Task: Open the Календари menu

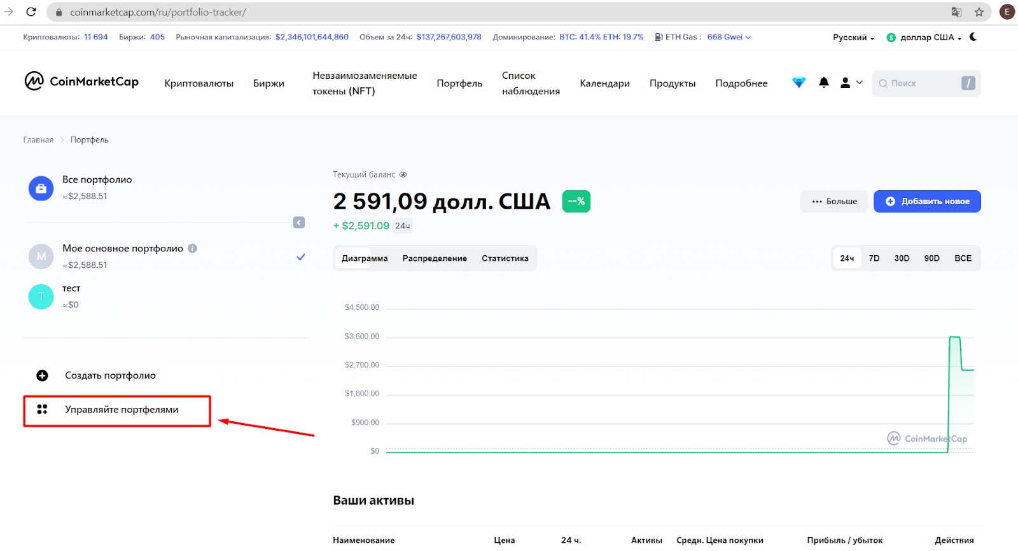Action: (604, 83)
